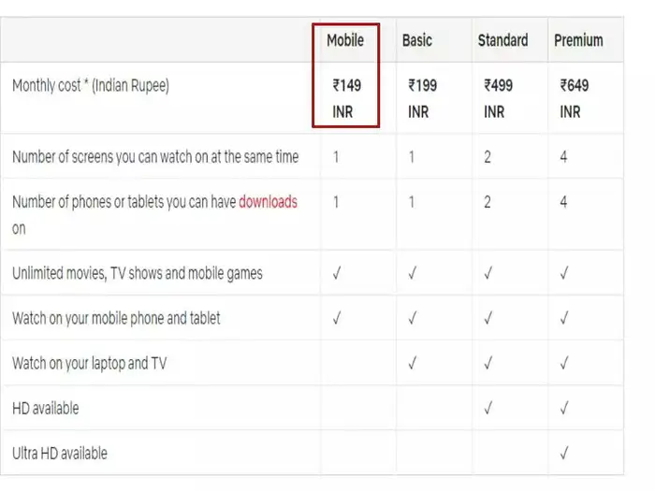Click Premium checkmark in Ultra HD available row

click(564, 454)
